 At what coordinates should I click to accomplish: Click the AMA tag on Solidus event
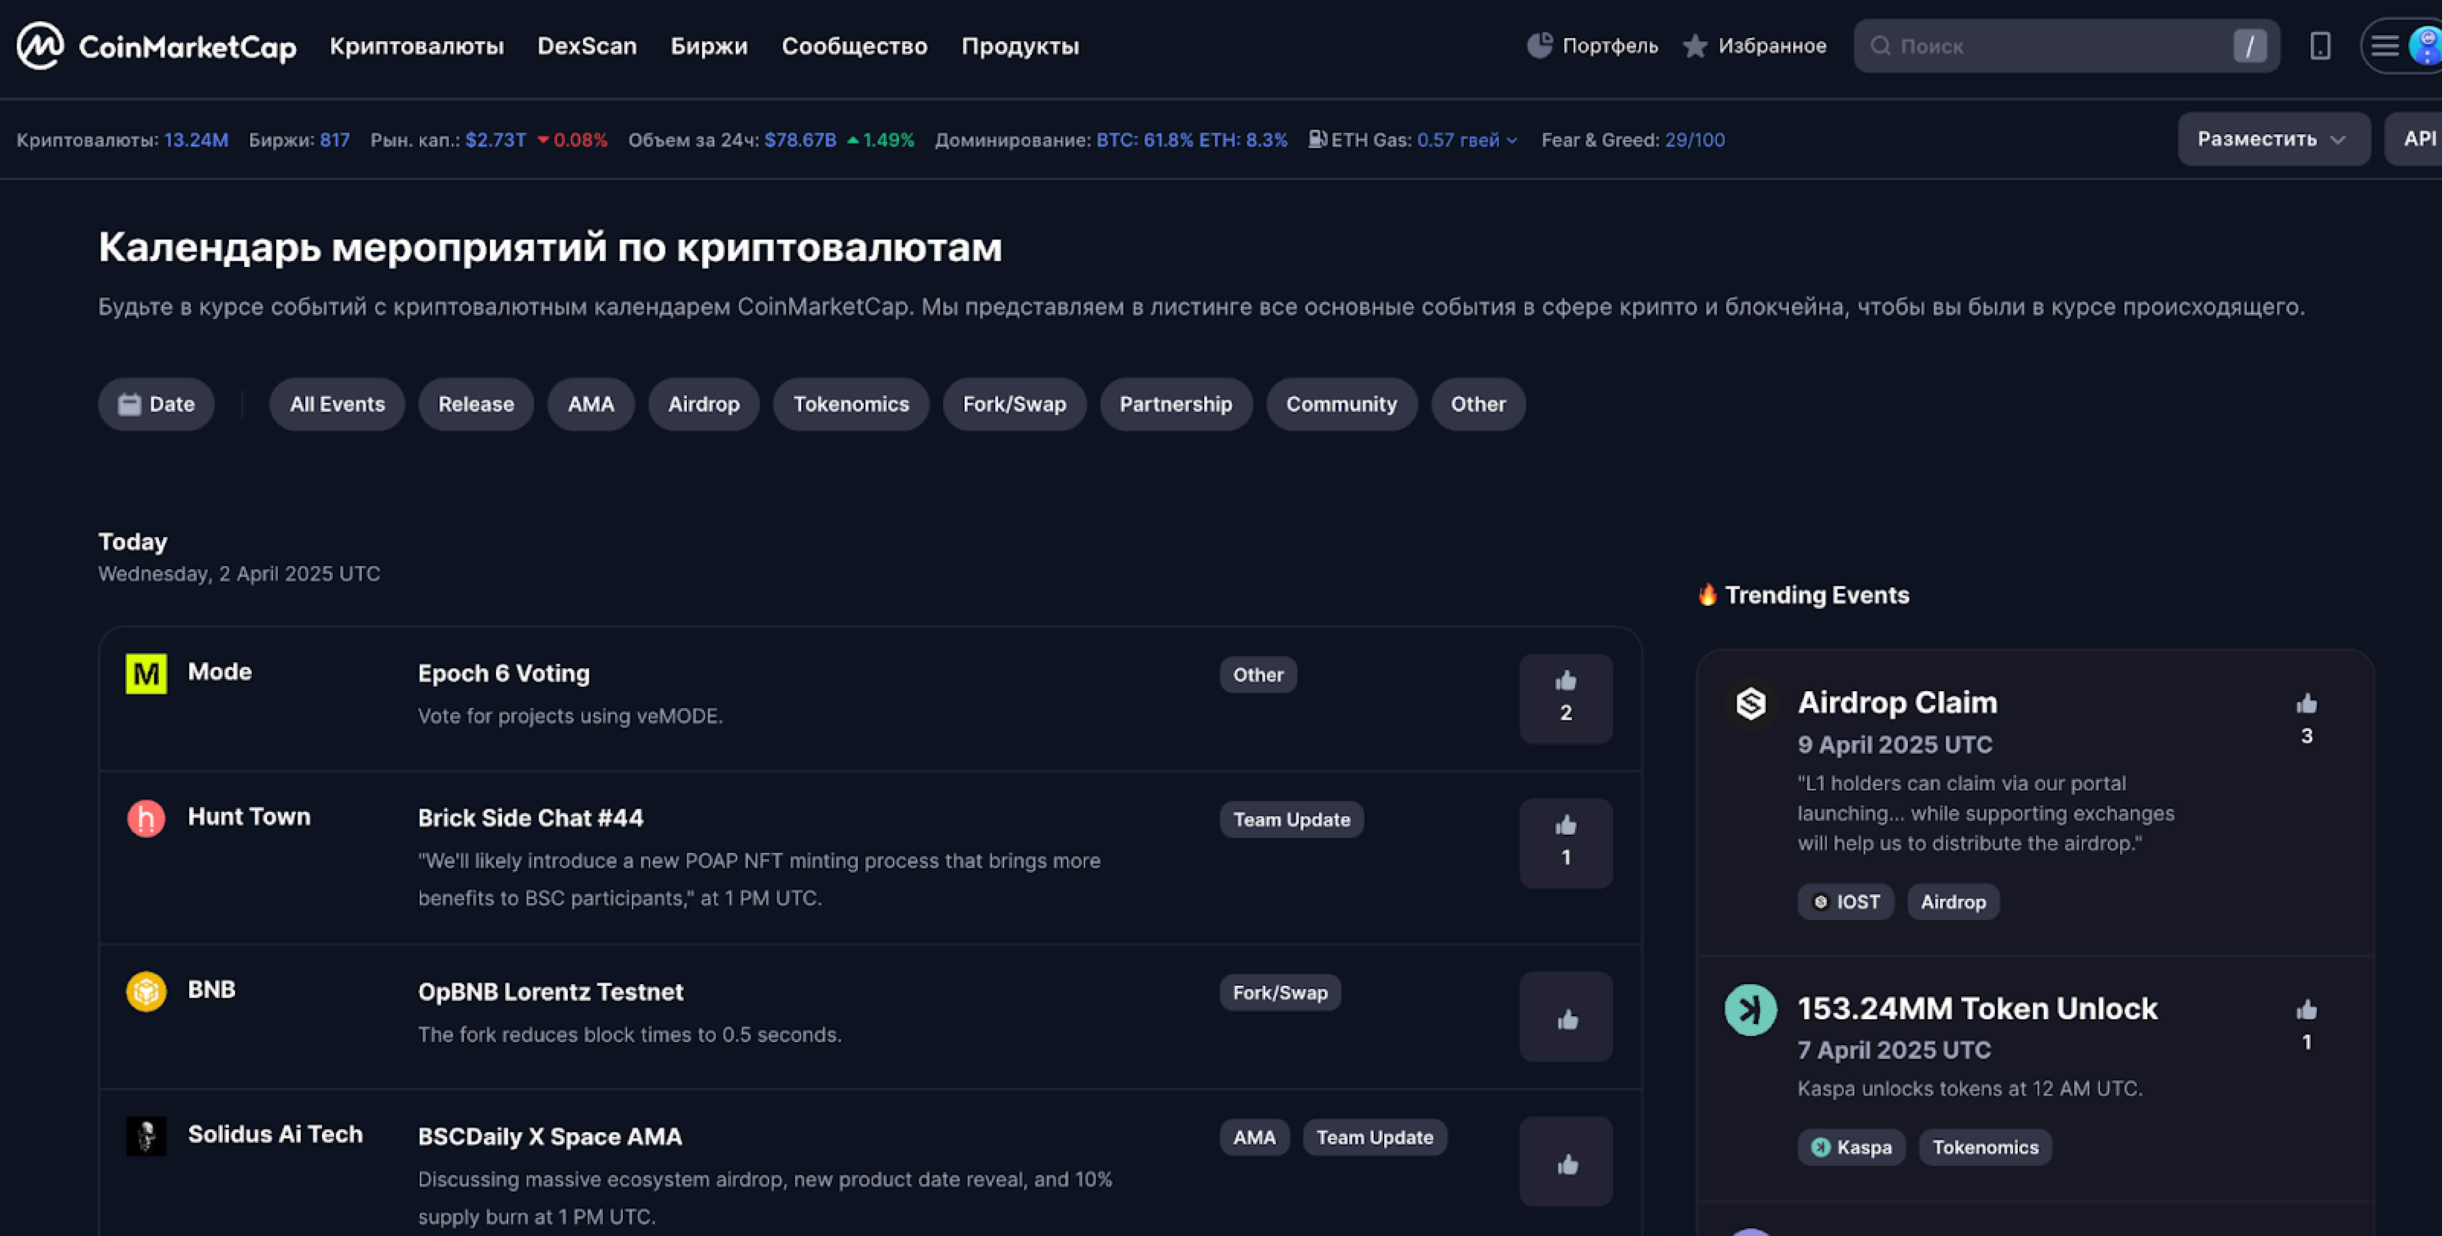(x=1254, y=1137)
